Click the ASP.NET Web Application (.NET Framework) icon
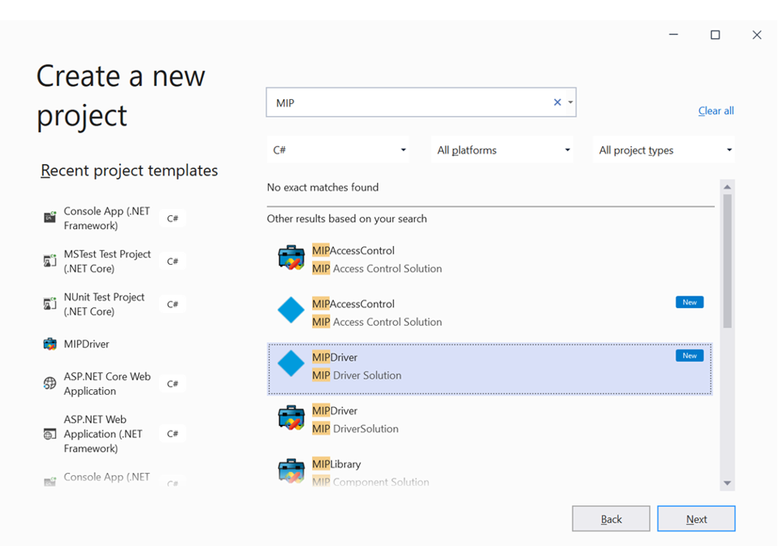This screenshot has height=546, width=779. (x=50, y=434)
